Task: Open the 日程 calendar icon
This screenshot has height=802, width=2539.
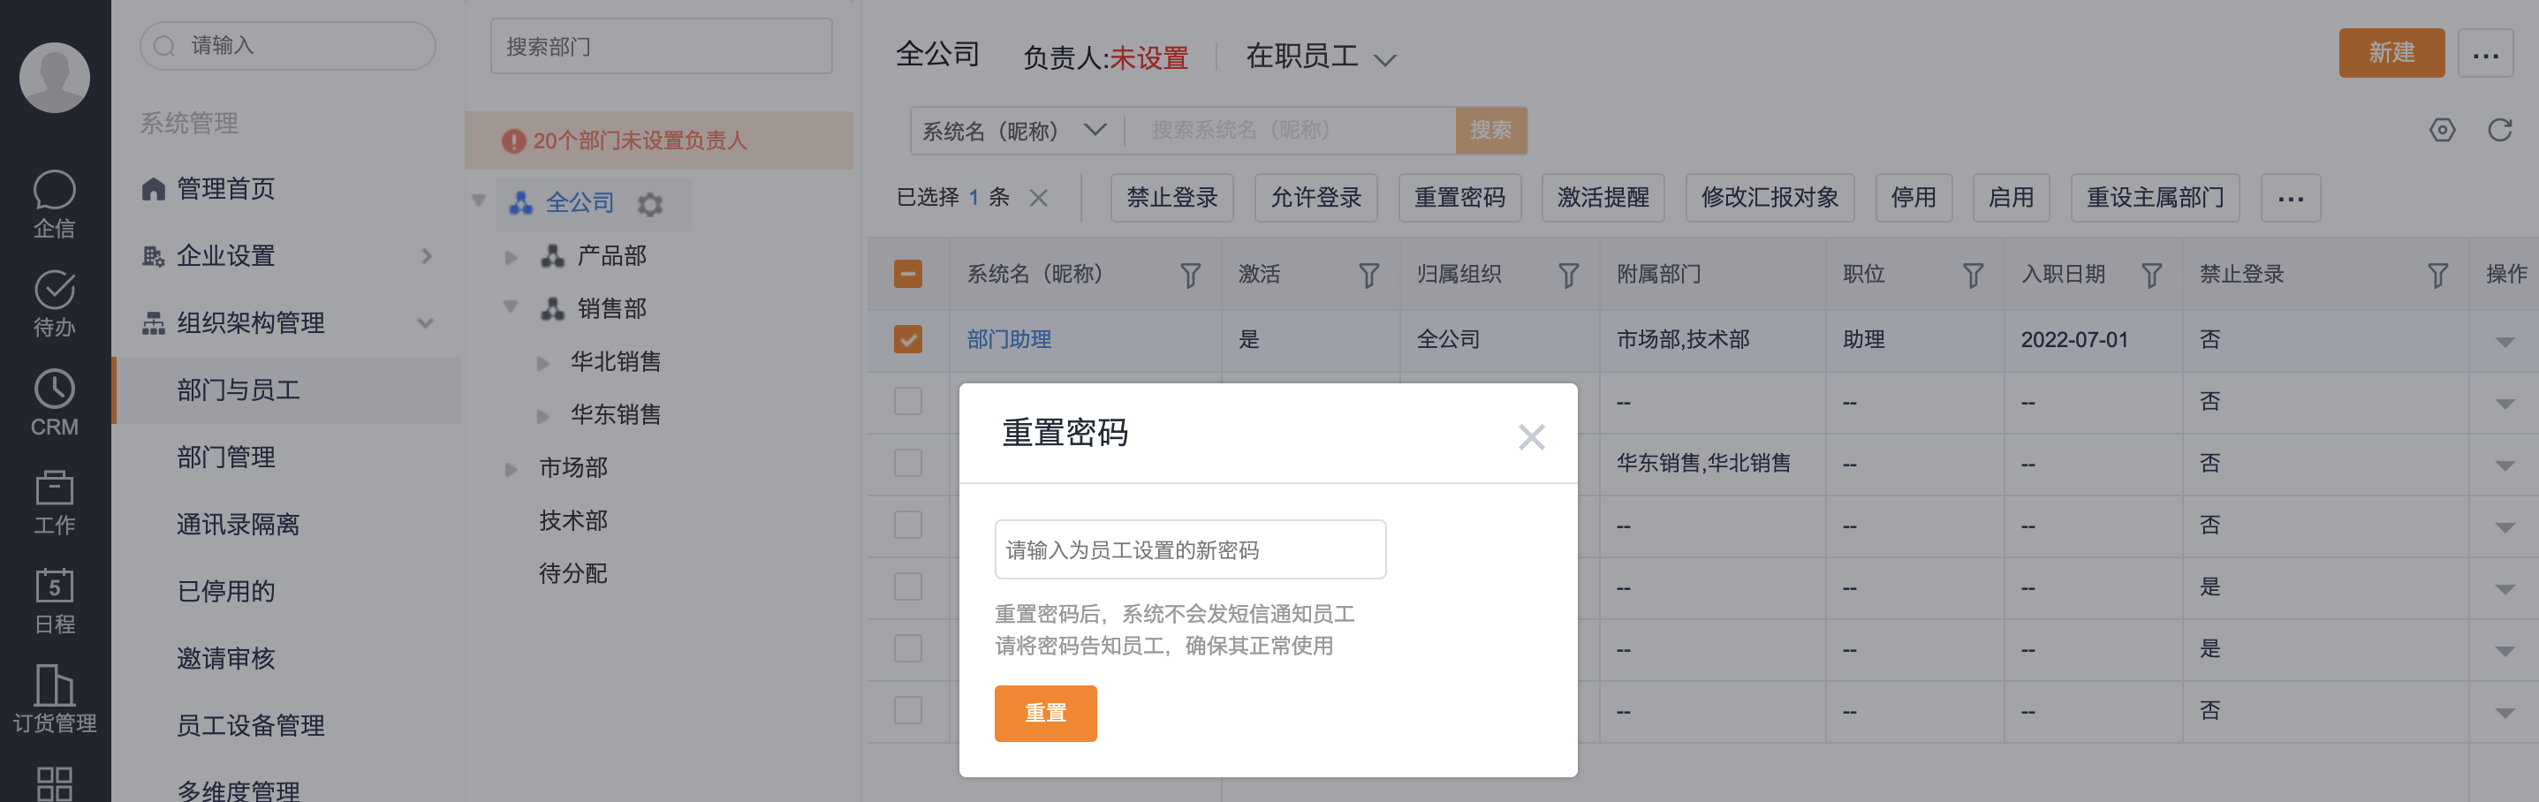Action: pos(54,586)
